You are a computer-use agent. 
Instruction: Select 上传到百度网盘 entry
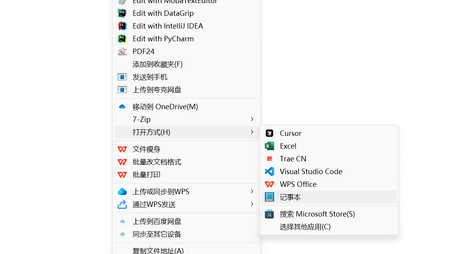(x=186, y=222)
